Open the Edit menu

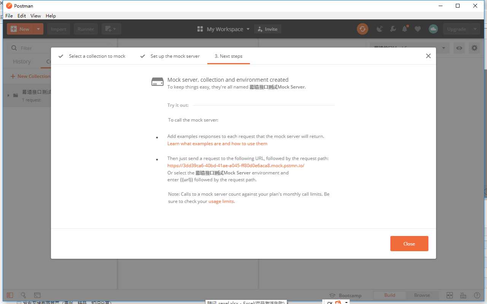tap(22, 16)
